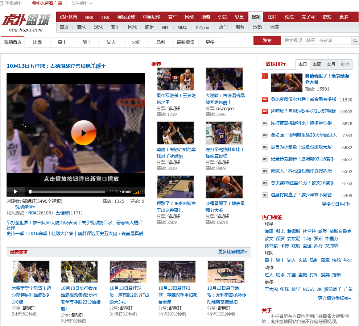
Task: Open thumbnail of 大逆转 古德温 video
Action: coord(224,79)
